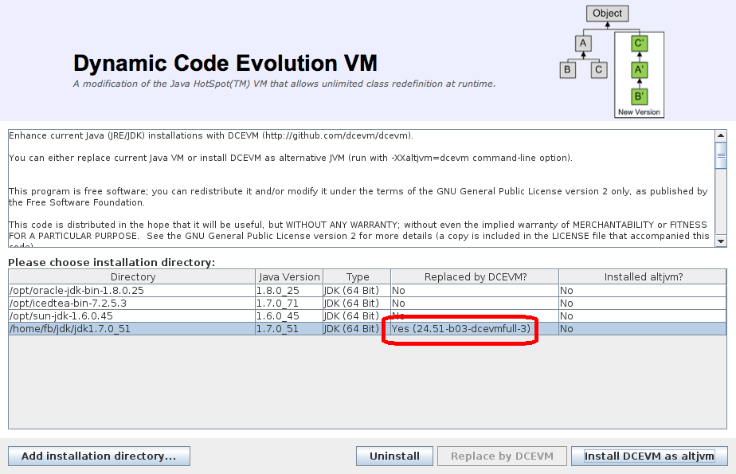Click the license text starting with Enhance current Java
736x474 pixels.
click(362, 189)
